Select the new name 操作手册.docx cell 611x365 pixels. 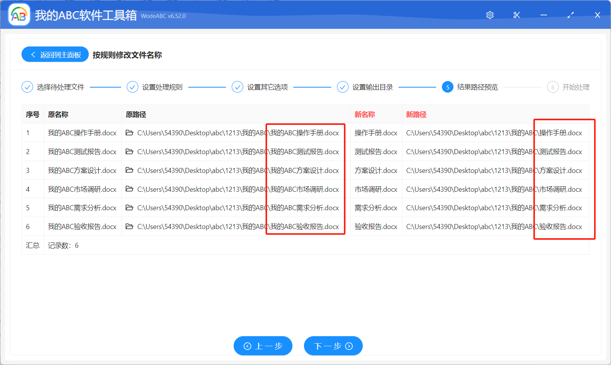click(376, 133)
